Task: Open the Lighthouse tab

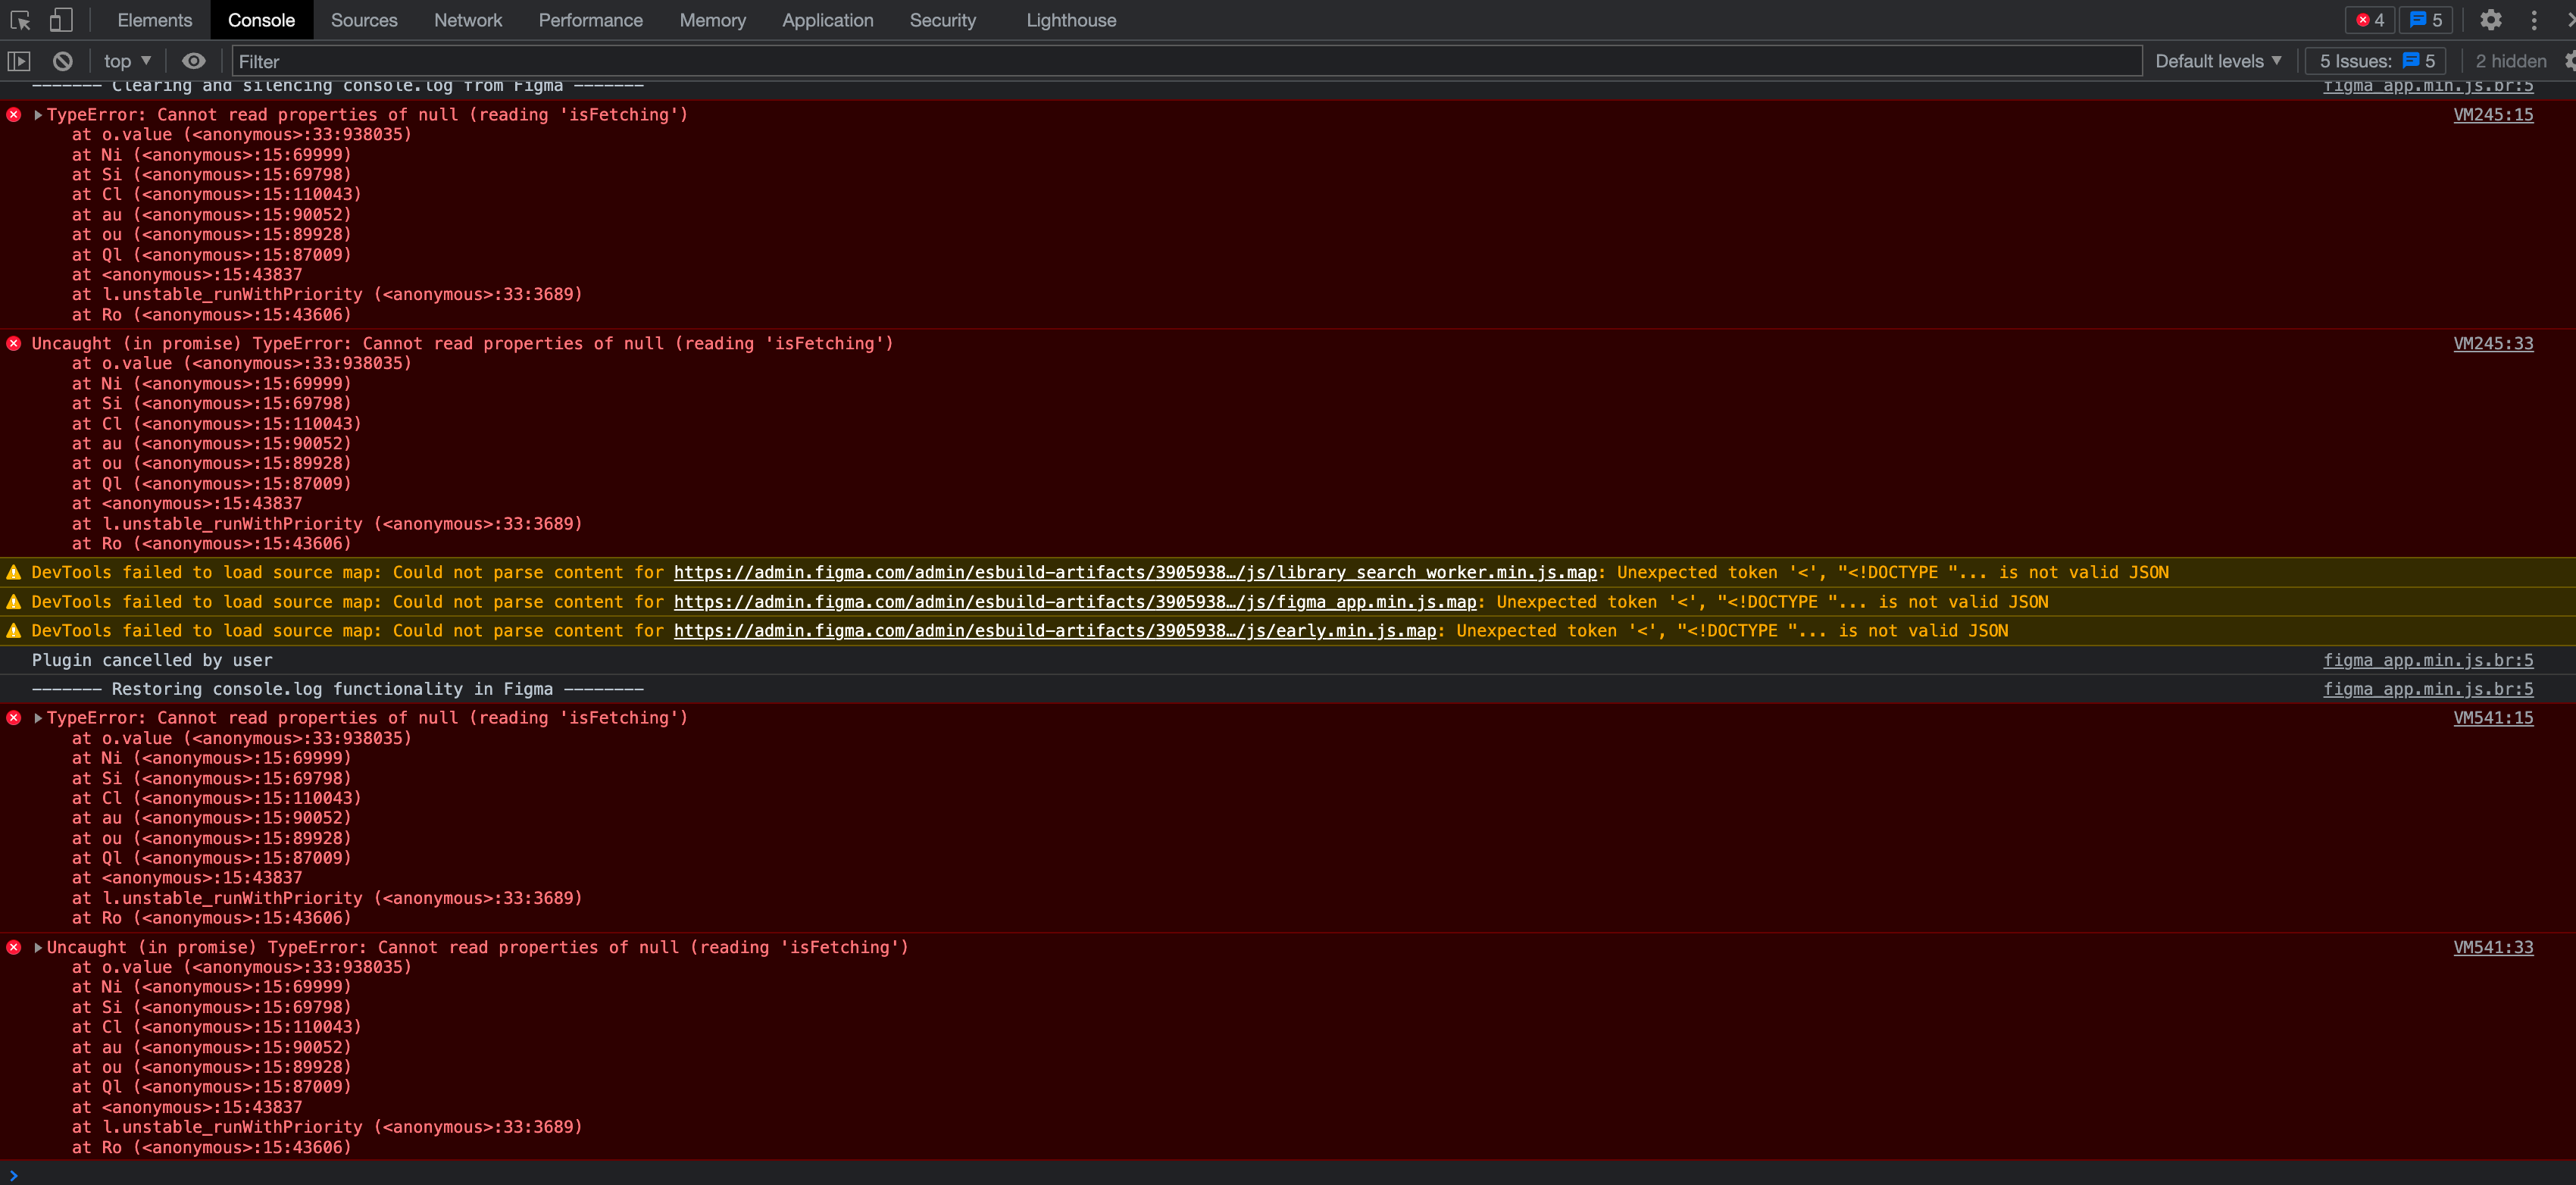Action: pos(1071,20)
